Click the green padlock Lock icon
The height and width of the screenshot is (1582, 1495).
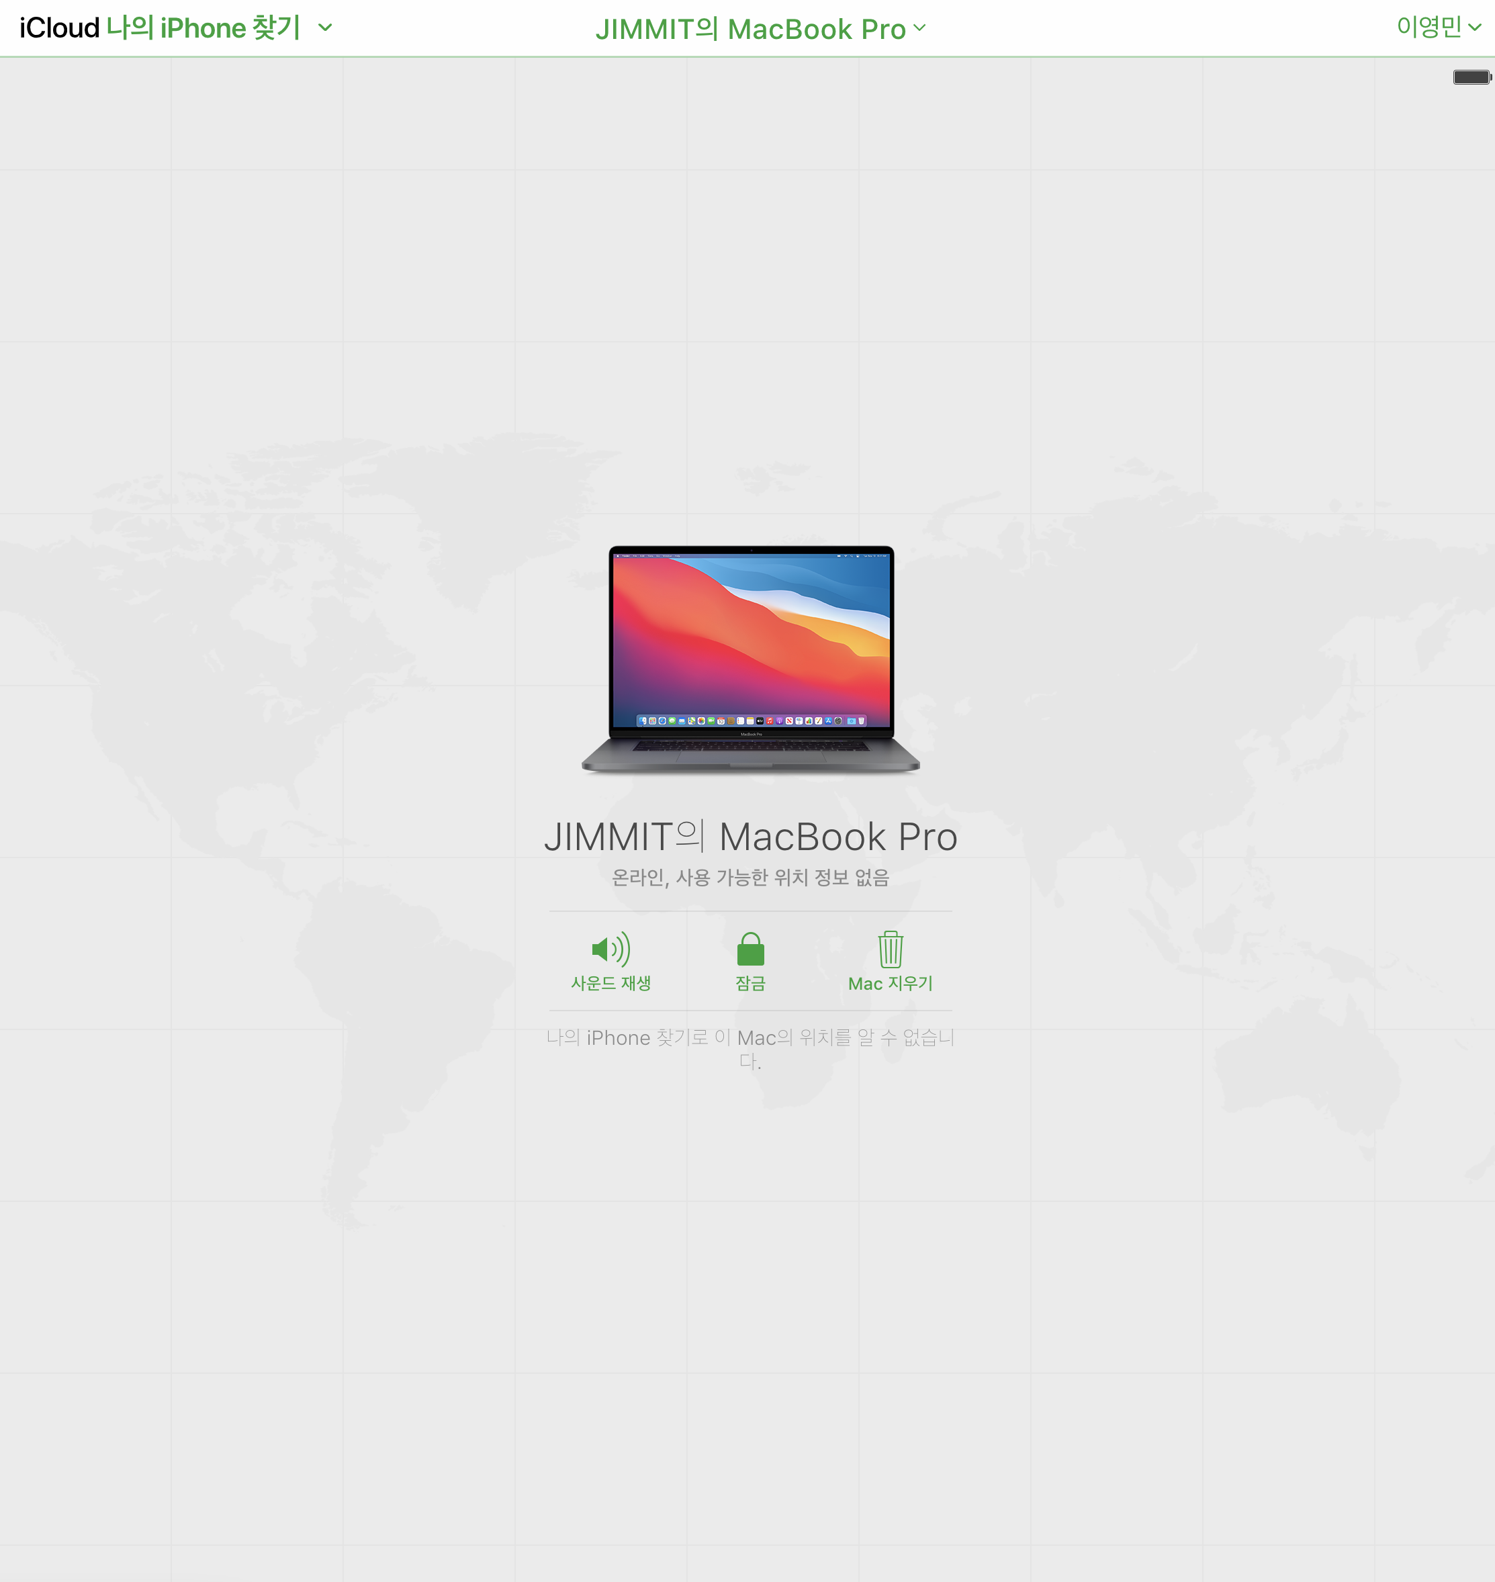750,949
